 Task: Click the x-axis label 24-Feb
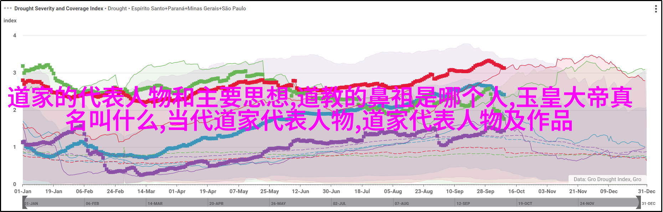[x=115, y=191]
